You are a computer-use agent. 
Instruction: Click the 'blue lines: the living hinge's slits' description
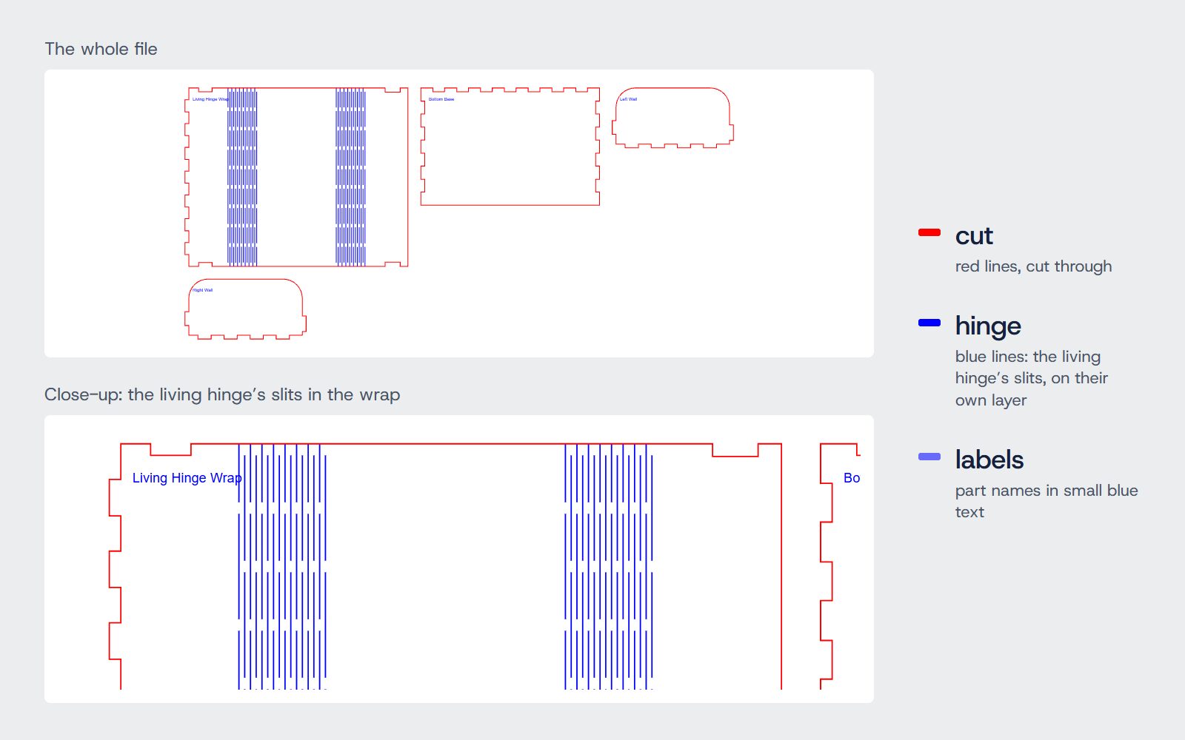click(x=1032, y=378)
